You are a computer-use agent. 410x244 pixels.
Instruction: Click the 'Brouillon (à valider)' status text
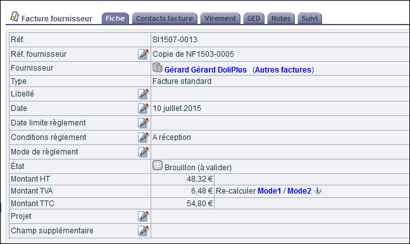(198, 168)
